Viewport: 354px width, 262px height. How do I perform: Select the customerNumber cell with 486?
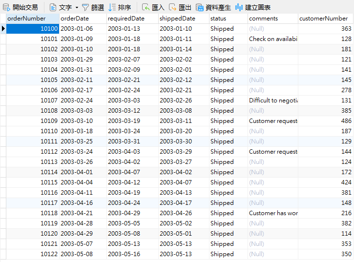click(325, 121)
